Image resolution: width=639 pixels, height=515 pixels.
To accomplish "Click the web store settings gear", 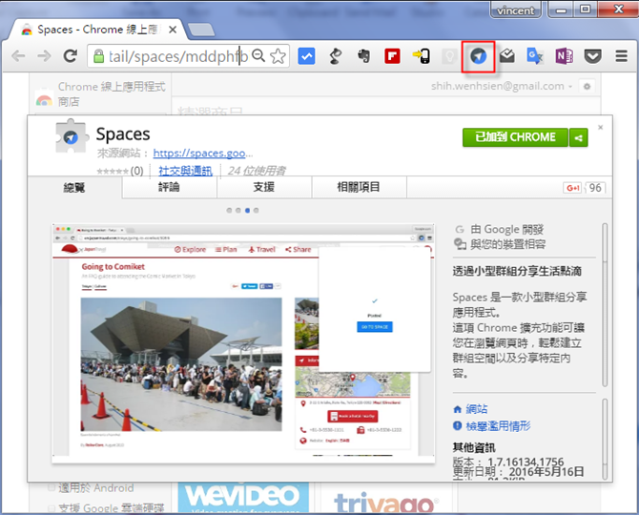I will [587, 87].
